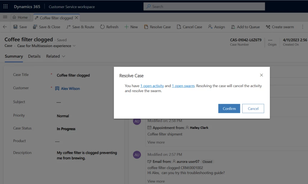Open the Related dropdown on the case form

(x=55, y=56)
